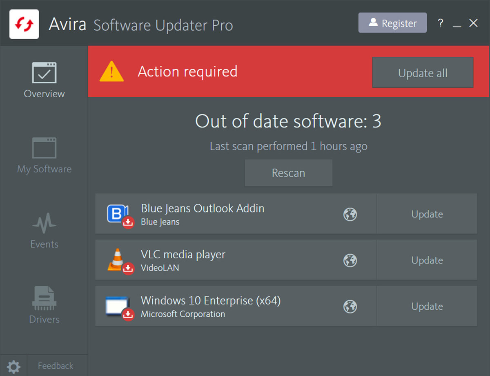Viewport: 490px width, 376px height.
Task: Open the Register dialog
Action: [x=392, y=23]
